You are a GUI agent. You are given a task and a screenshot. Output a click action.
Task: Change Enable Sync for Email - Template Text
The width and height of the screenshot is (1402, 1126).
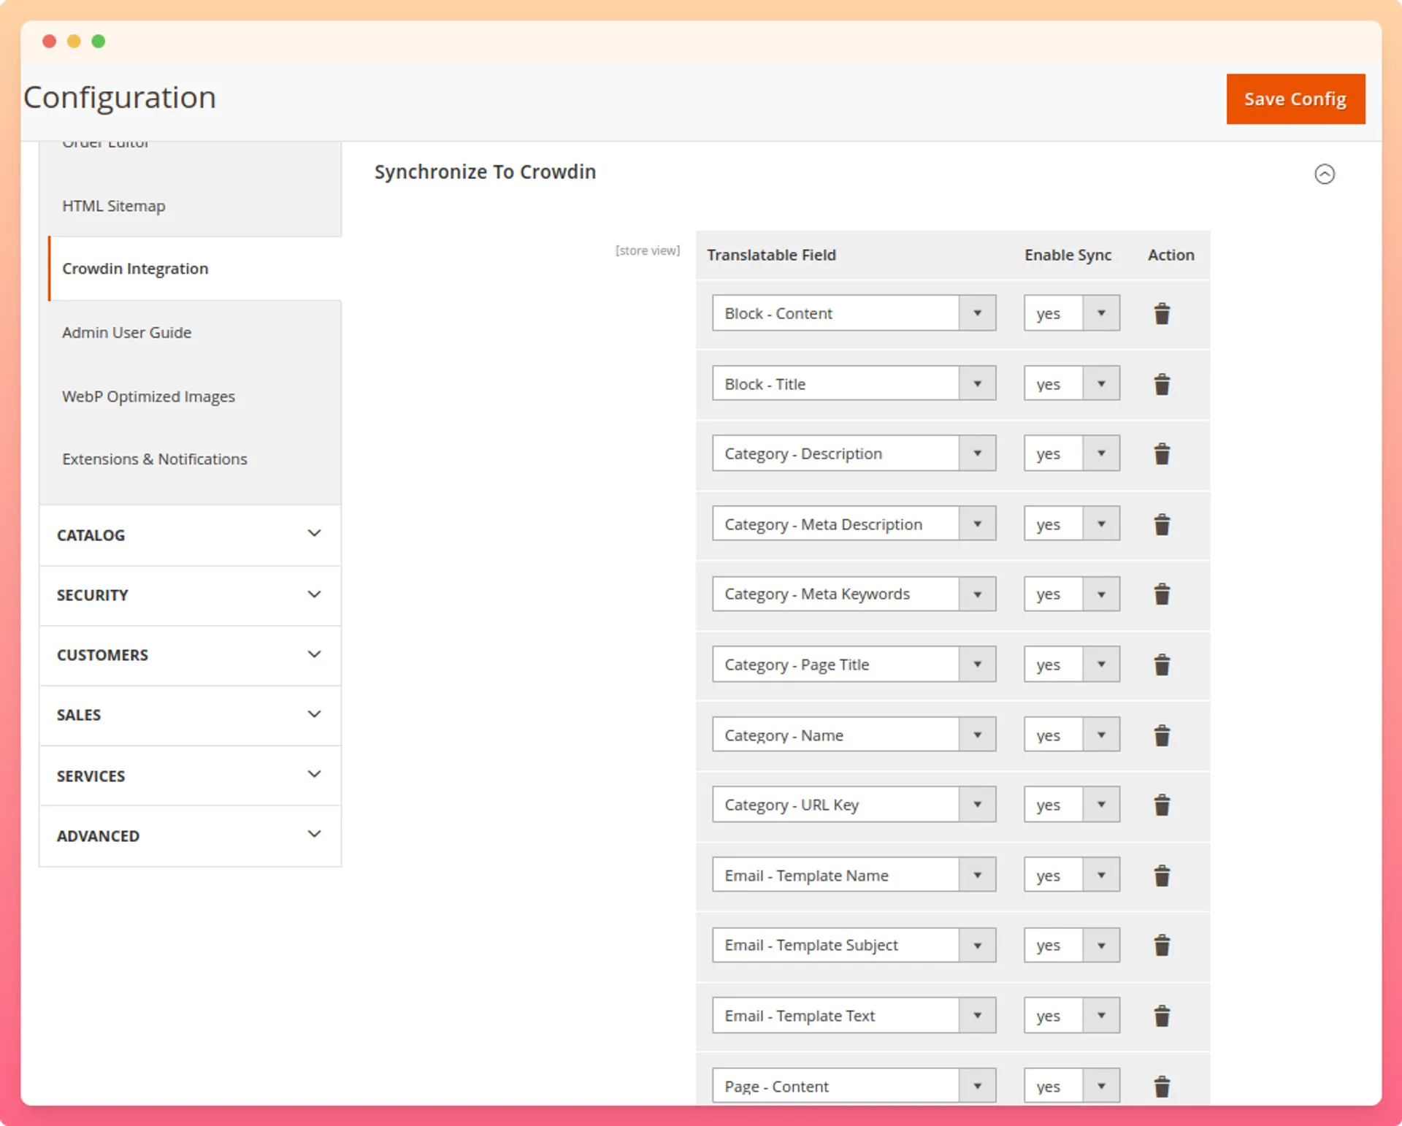tap(1071, 1016)
